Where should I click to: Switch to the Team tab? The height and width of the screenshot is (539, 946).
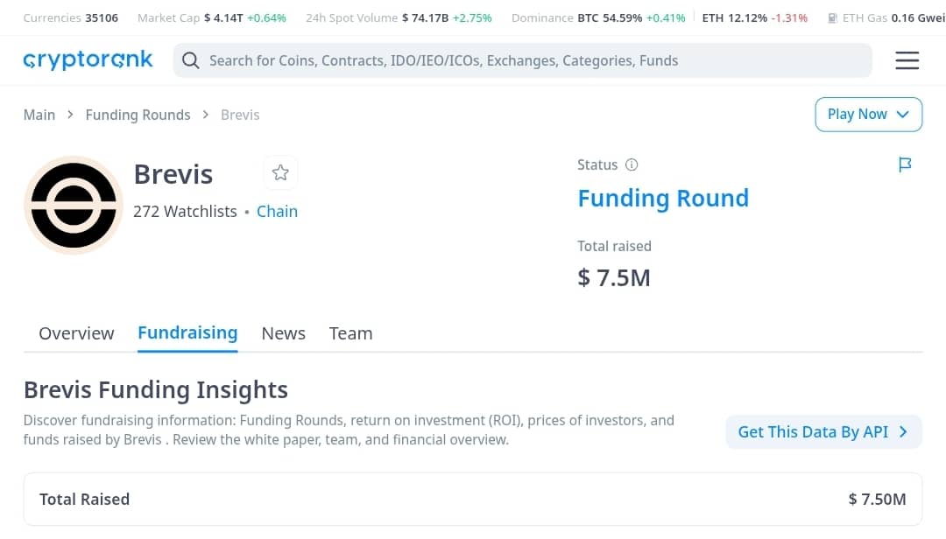tap(350, 333)
